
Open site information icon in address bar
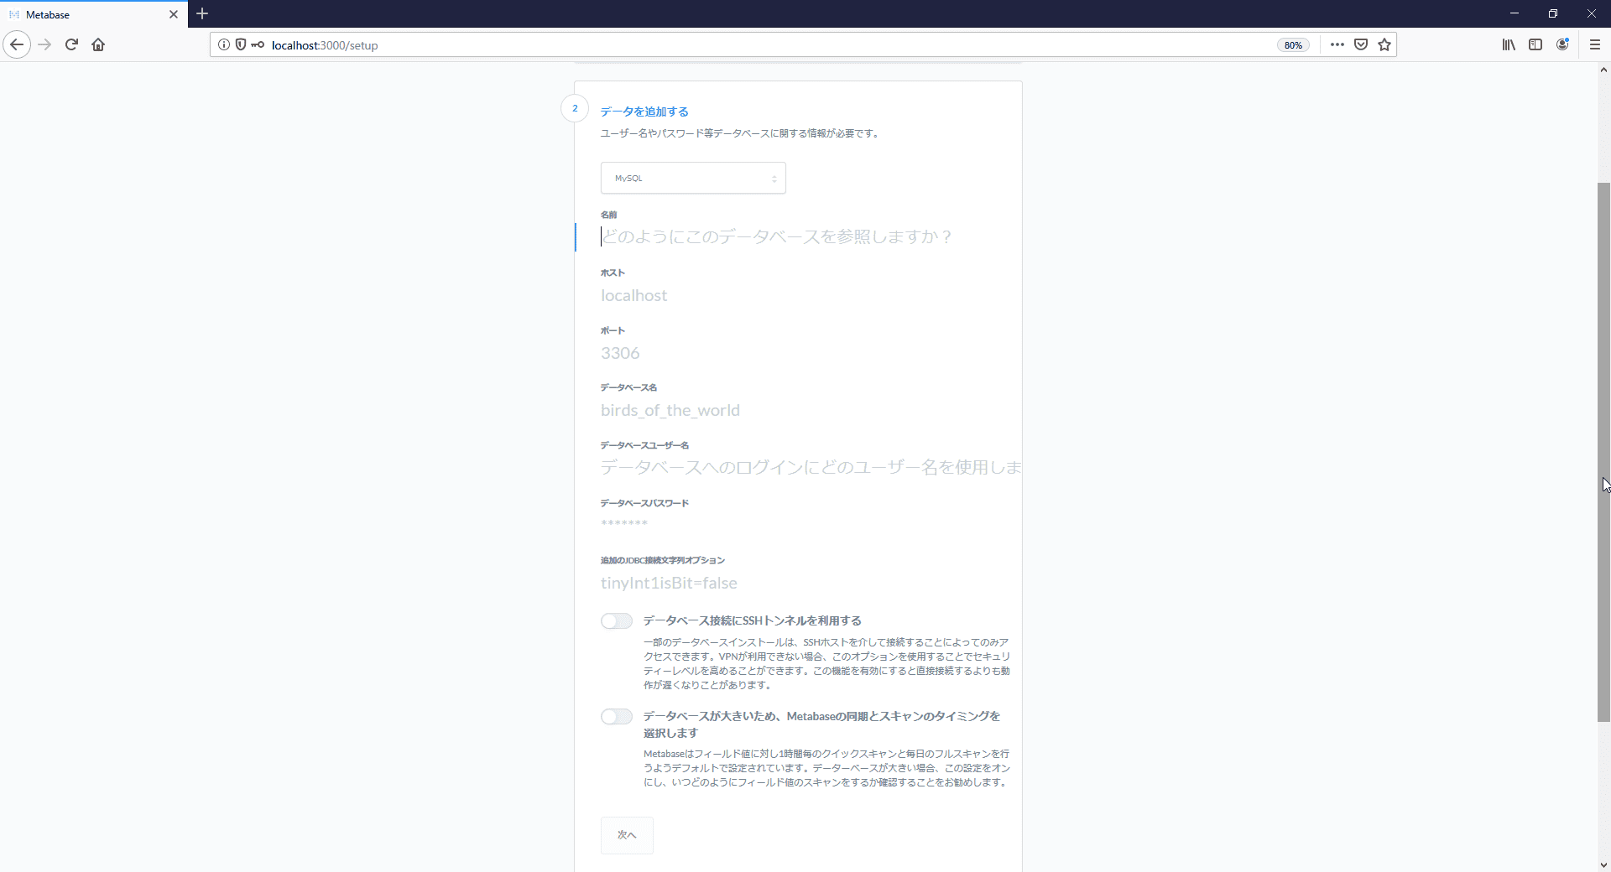point(224,44)
